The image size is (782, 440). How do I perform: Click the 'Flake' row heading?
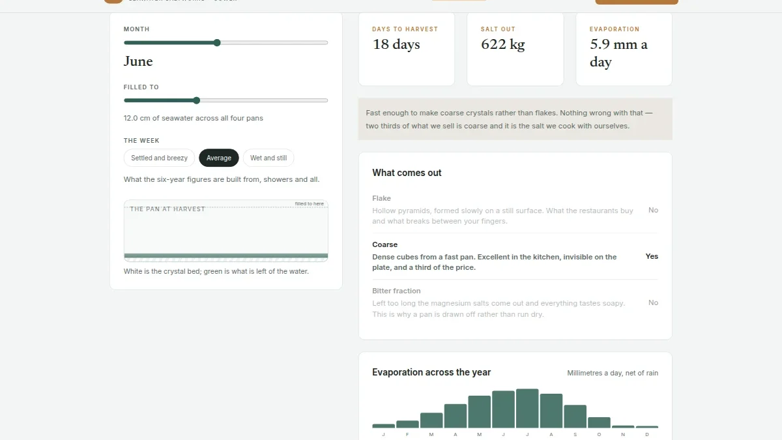pyautogui.click(x=381, y=198)
